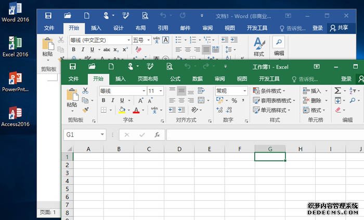Click the Format Painter brush in Excel

click(x=85, y=109)
